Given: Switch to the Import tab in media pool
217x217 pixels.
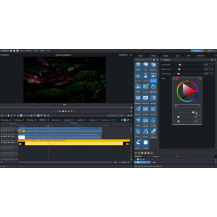Looking at the screenshot, I should pyautogui.click(x=141, y=56).
